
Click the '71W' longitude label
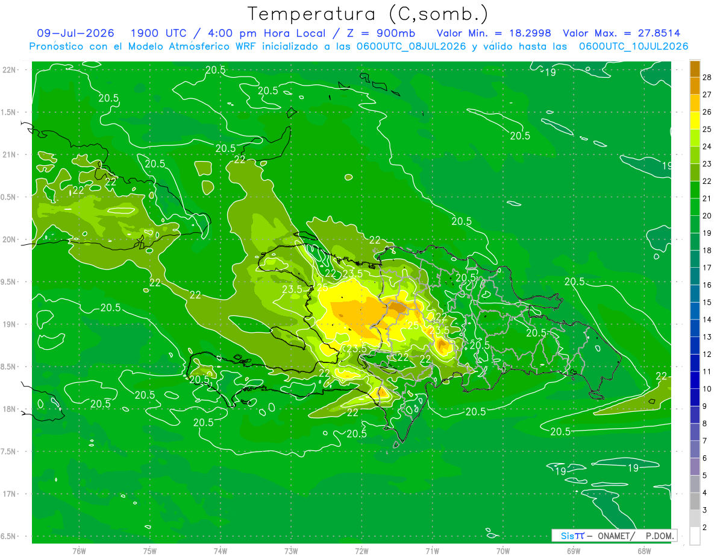(432, 551)
